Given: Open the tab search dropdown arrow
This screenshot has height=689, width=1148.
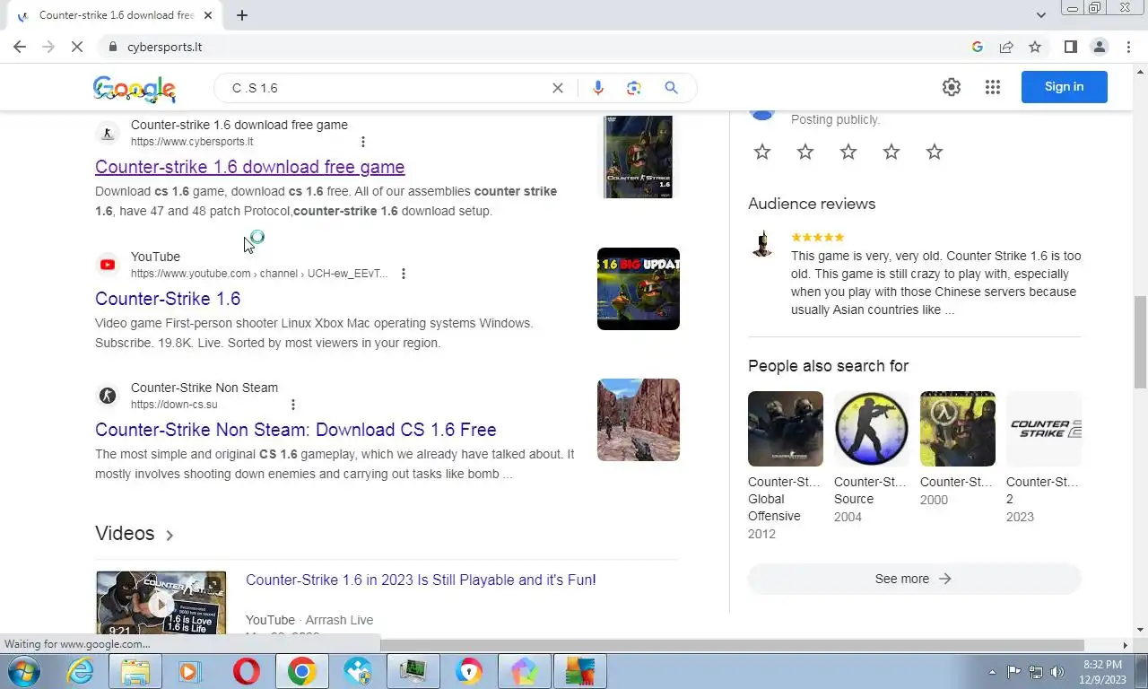Looking at the screenshot, I should click(x=1041, y=15).
